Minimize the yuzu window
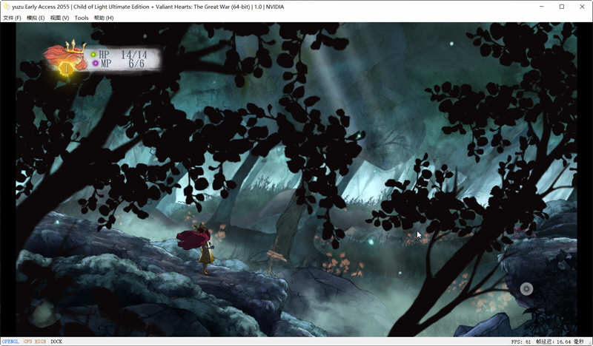 (x=542, y=7)
